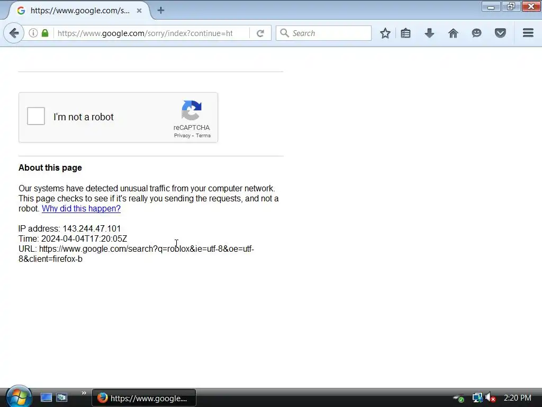Open the Firefox hamburger menu

pos(528,33)
